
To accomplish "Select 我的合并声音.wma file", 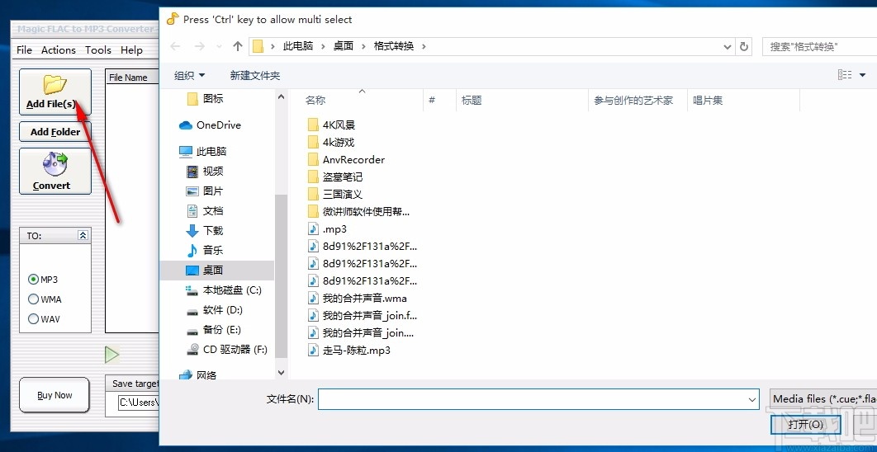I will coord(358,299).
